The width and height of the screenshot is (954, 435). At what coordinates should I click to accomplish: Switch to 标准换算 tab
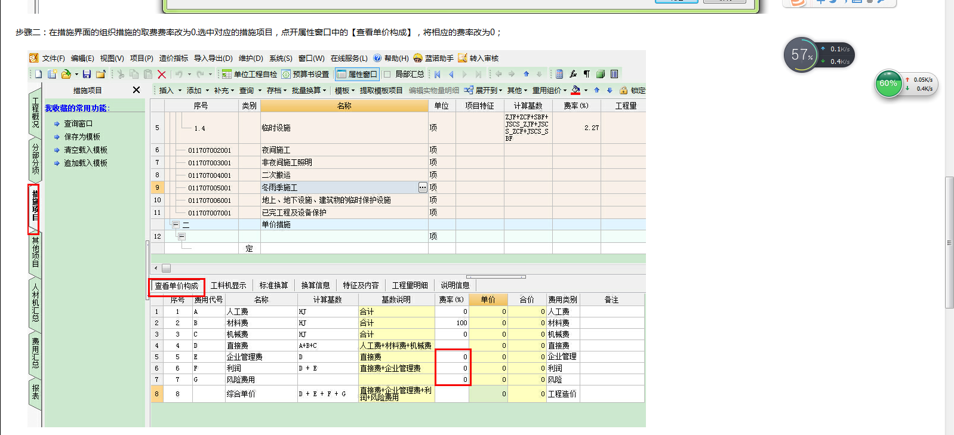pyautogui.click(x=273, y=286)
